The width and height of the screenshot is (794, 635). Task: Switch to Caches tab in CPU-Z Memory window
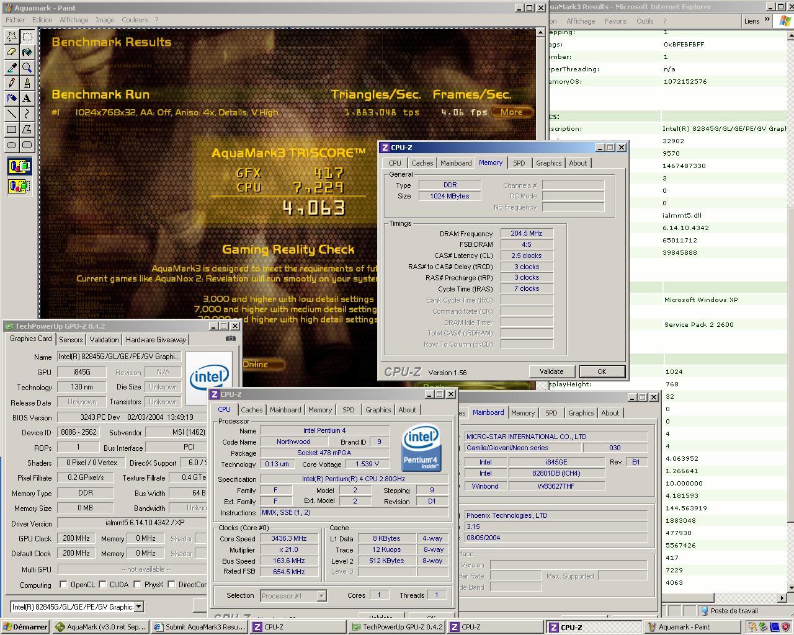tap(422, 163)
